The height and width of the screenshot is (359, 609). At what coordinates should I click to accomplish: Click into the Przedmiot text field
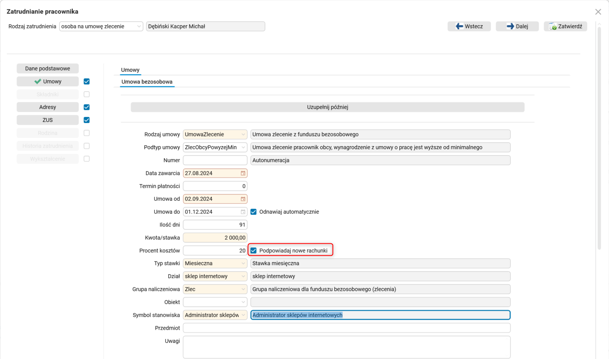[346, 328]
